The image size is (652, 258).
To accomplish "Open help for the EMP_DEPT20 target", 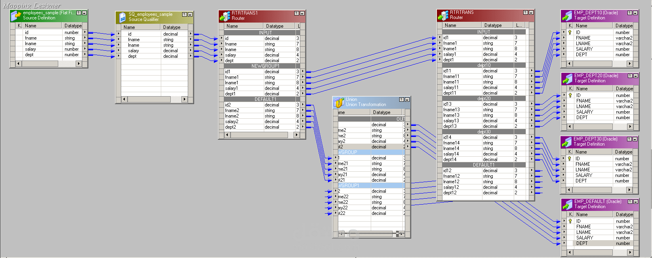I will point(630,76).
